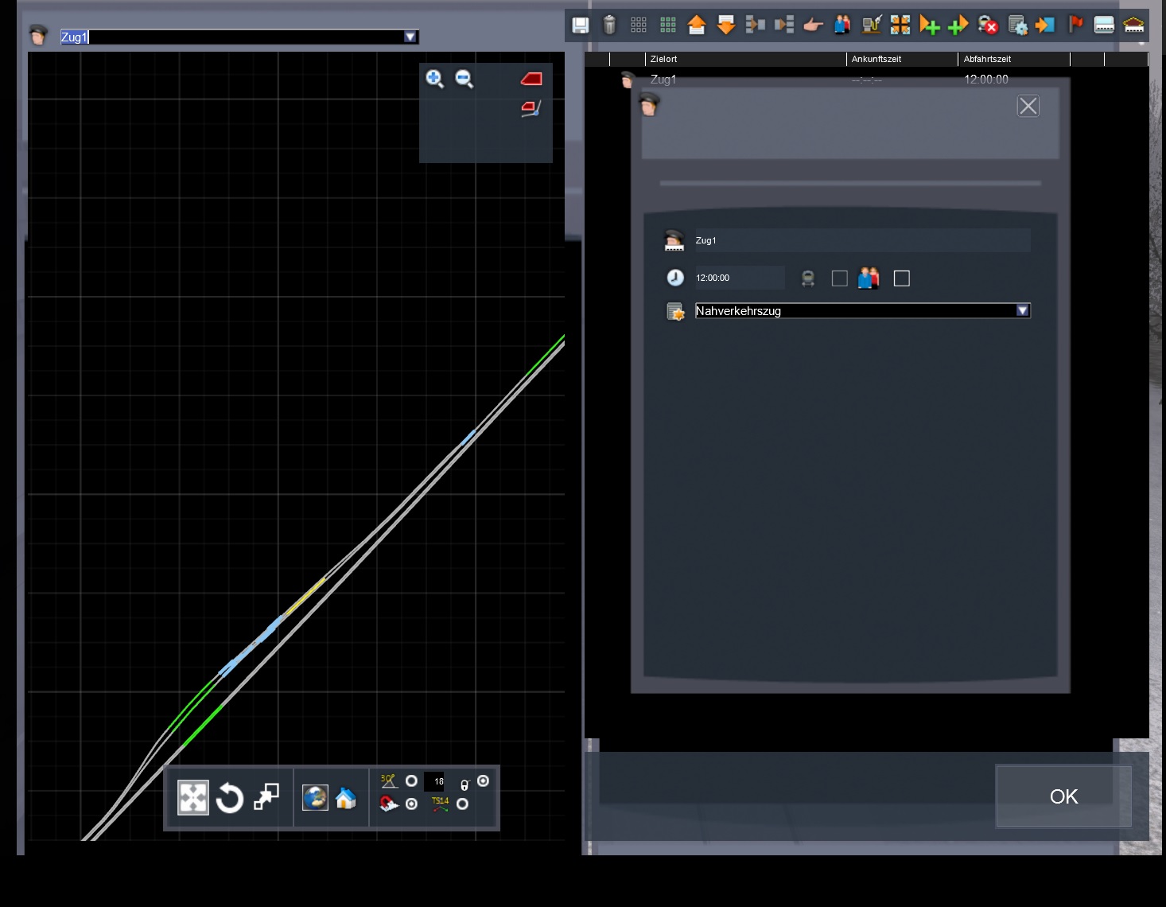Expand the Zug1 dropdown above the map

pyautogui.click(x=410, y=37)
